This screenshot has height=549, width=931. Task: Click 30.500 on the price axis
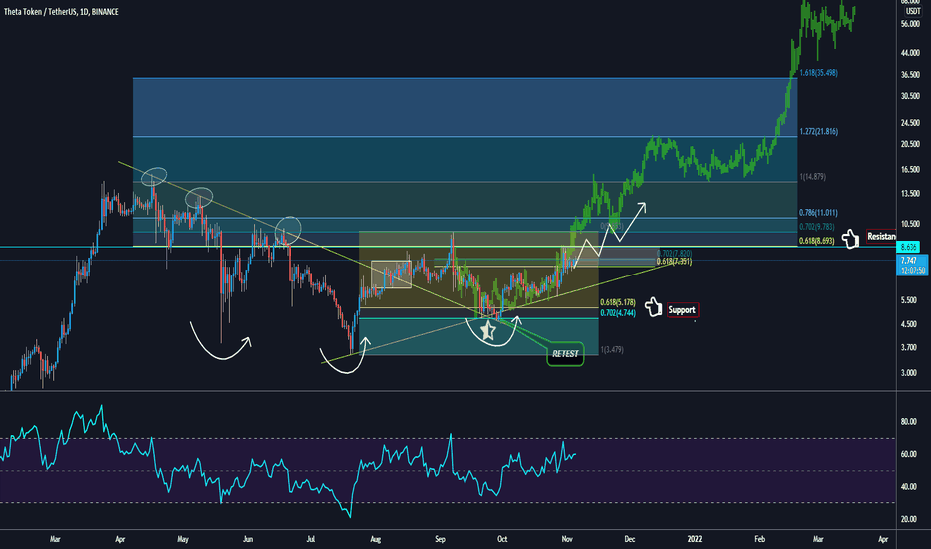pyautogui.click(x=910, y=96)
